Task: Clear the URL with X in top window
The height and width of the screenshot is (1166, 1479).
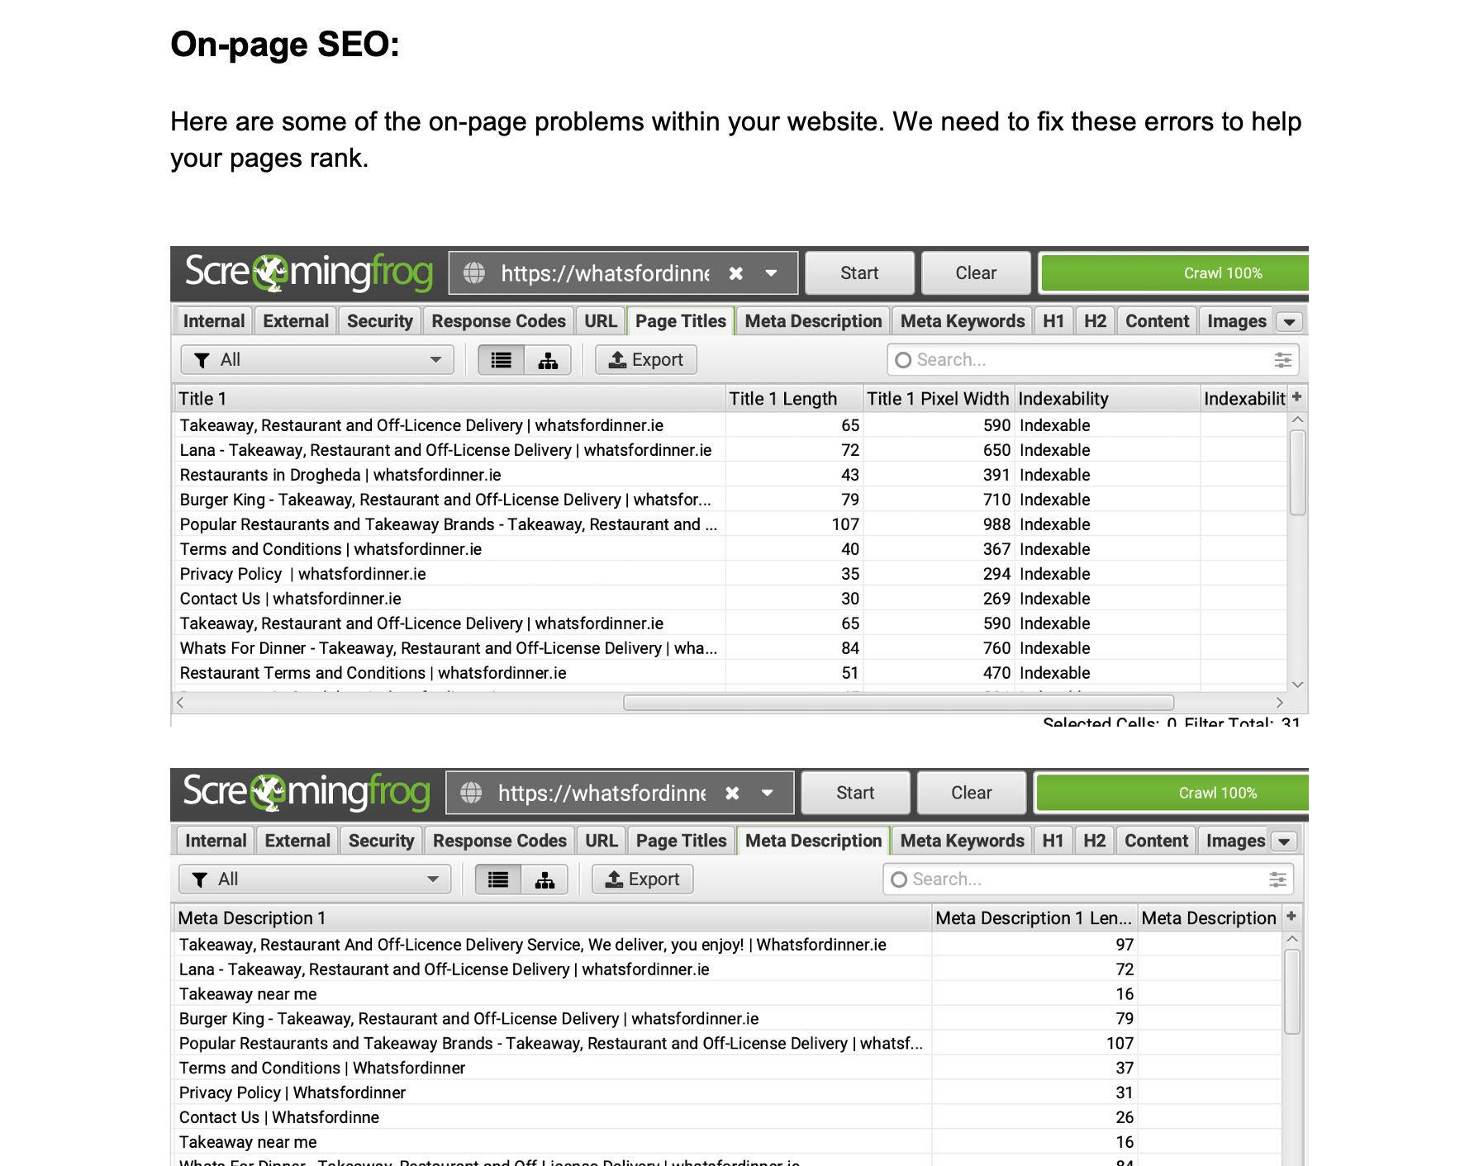Action: tap(736, 273)
